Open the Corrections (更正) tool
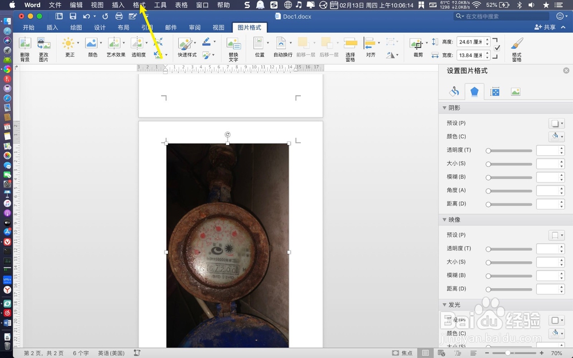Screen dimensions: 573x358 pyautogui.click(x=68, y=44)
